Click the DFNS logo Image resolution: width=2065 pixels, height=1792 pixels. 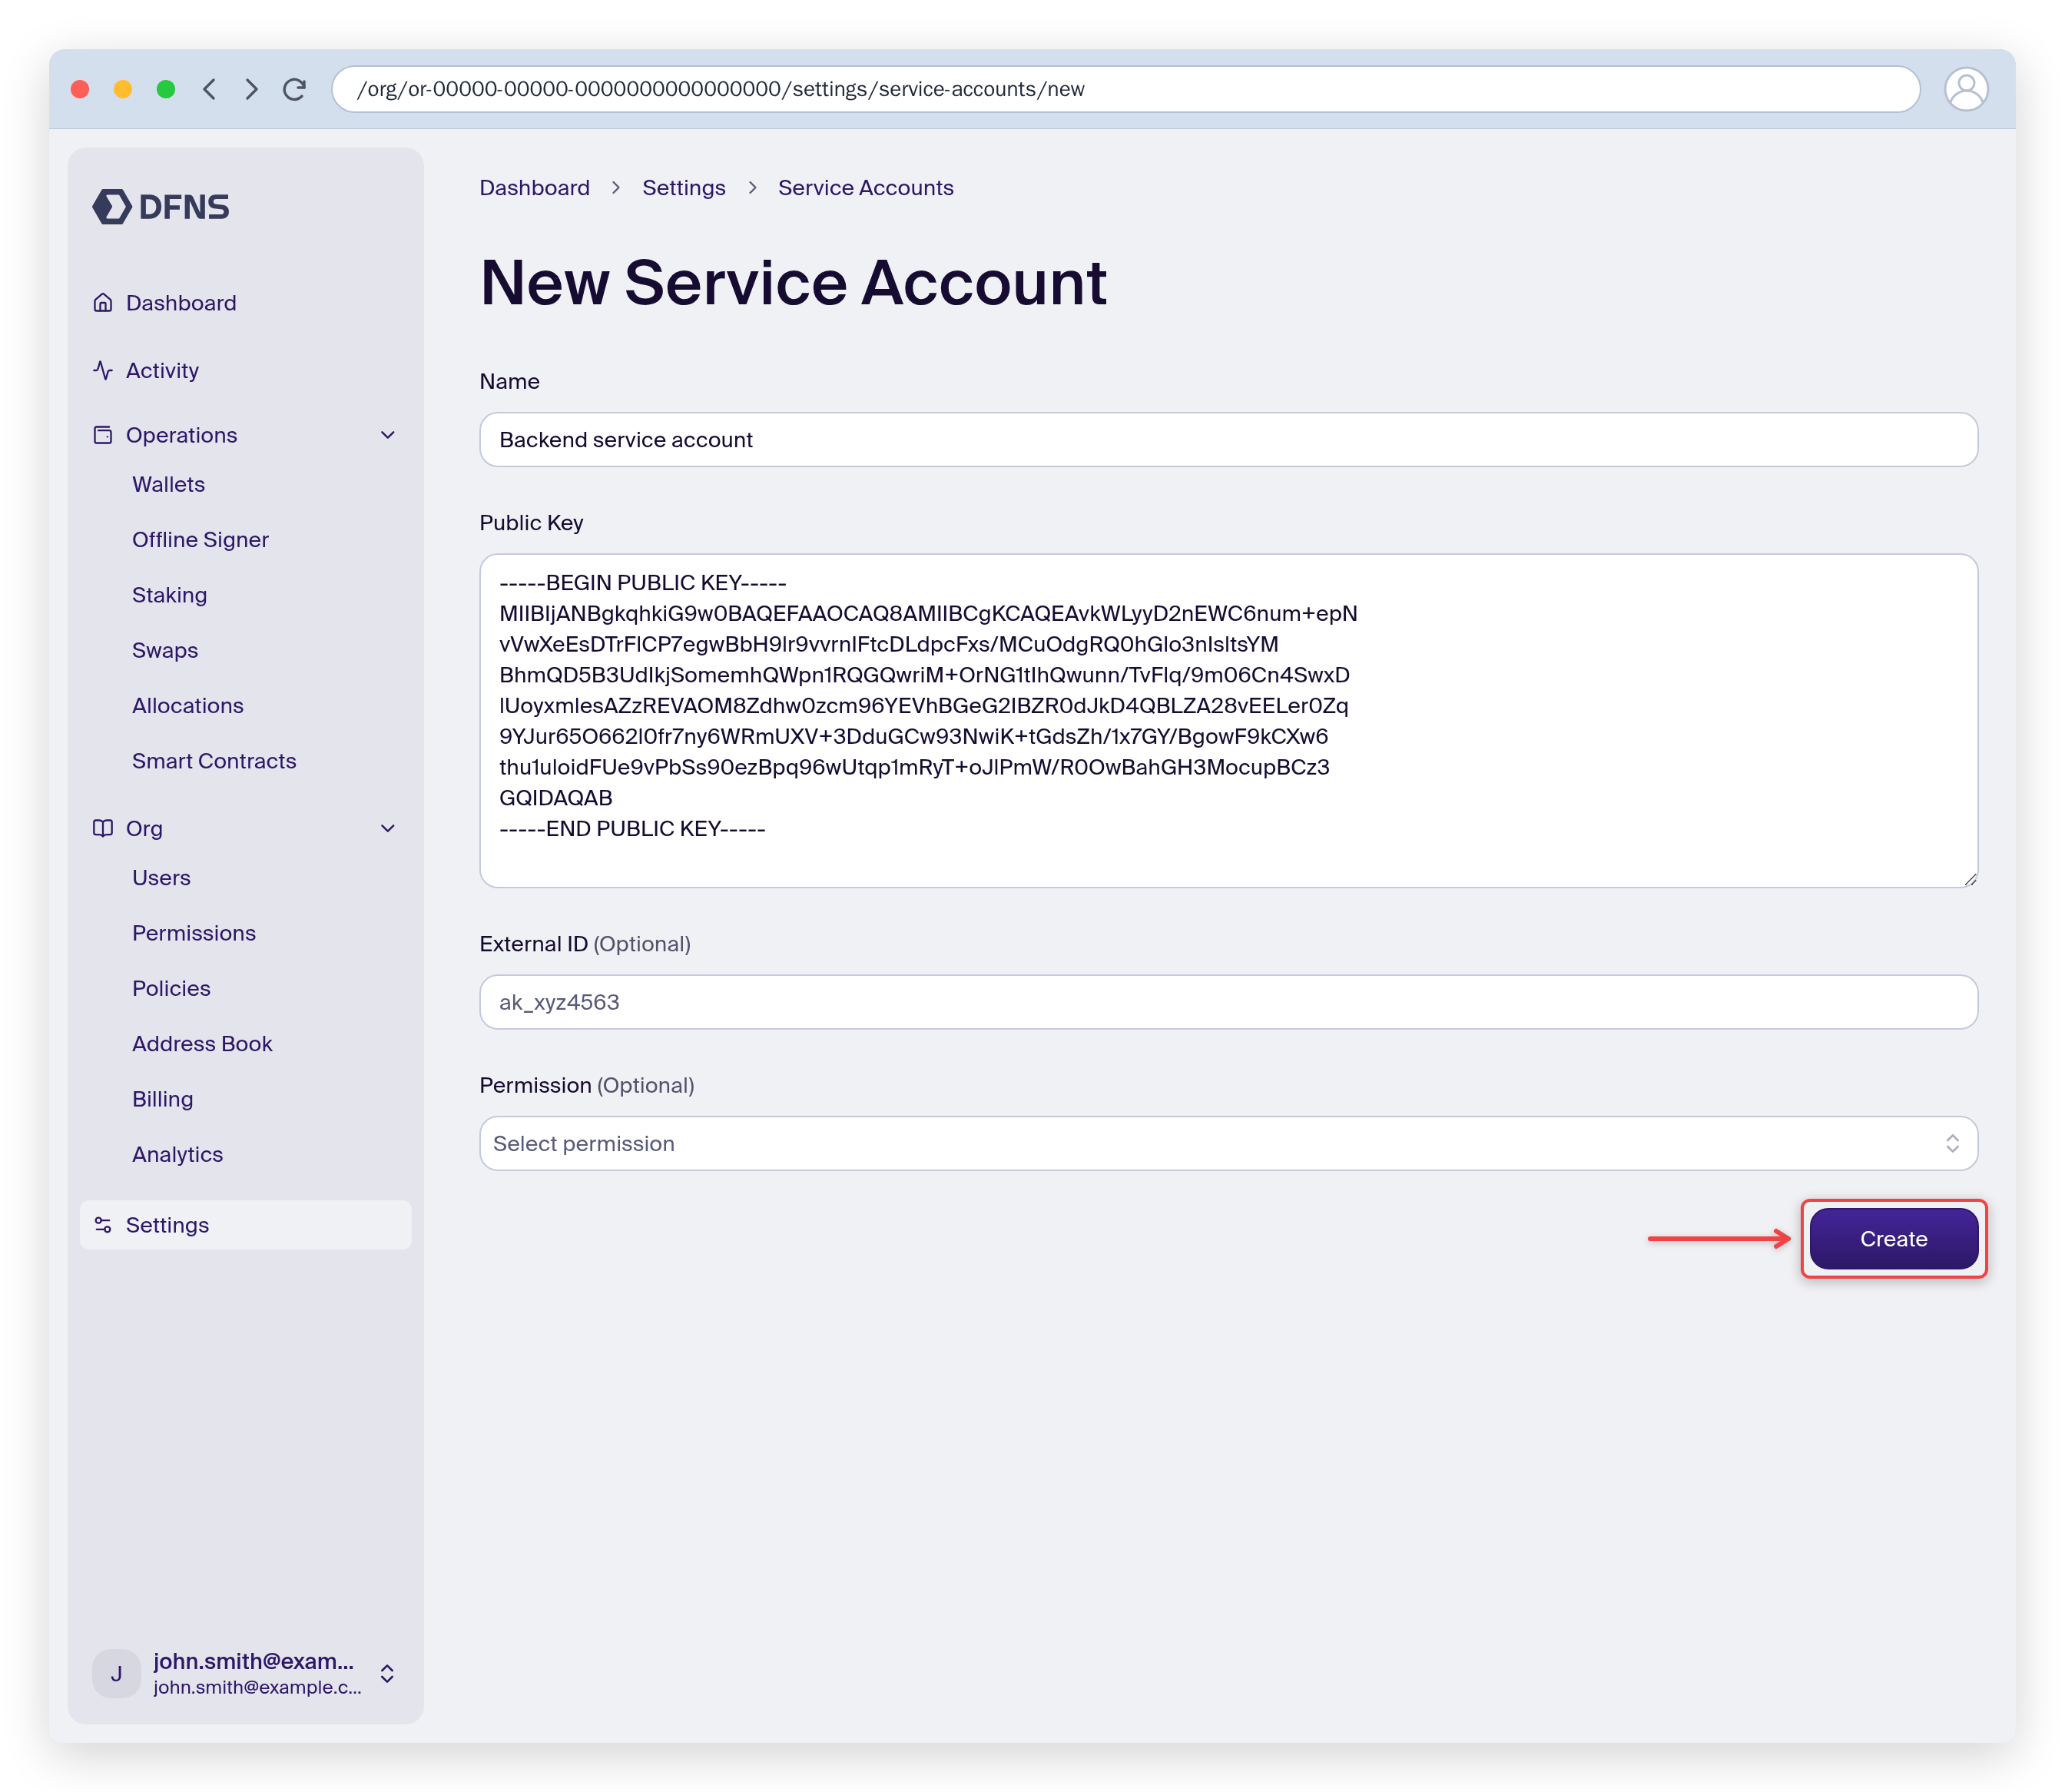pyautogui.click(x=161, y=207)
